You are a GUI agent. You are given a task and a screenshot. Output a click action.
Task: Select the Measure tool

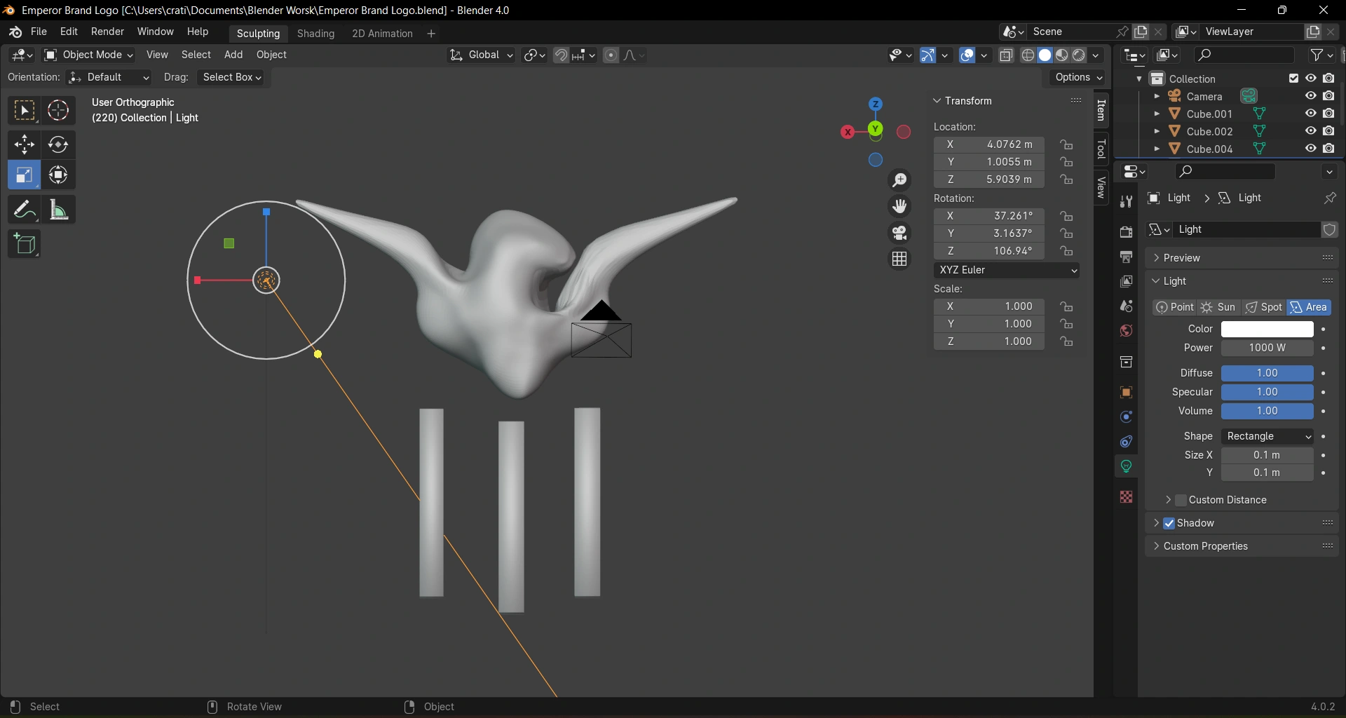58,210
